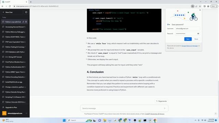This screenshot has height=123, width=219.
Task: Go back with the browser back arrow
Action: click(x=2, y=6)
